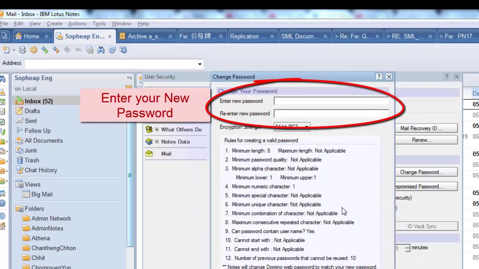The height and width of the screenshot is (269, 479).
Task: Close the Home tab
Action: pos(46,36)
